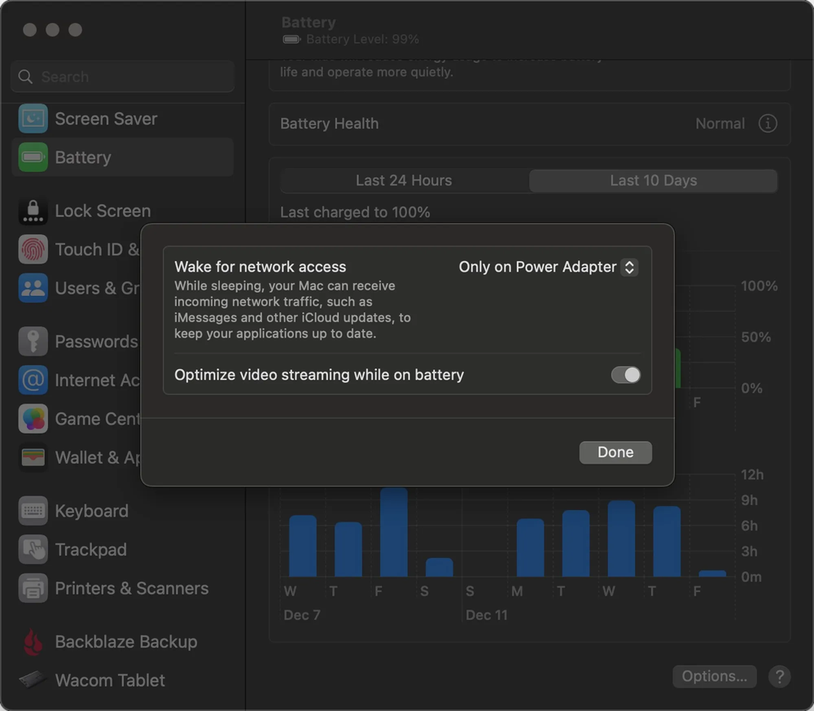
Task: Click the 'Dec 11' date label
Action: (487, 615)
